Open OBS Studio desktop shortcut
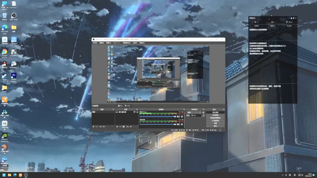 (14, 17)
